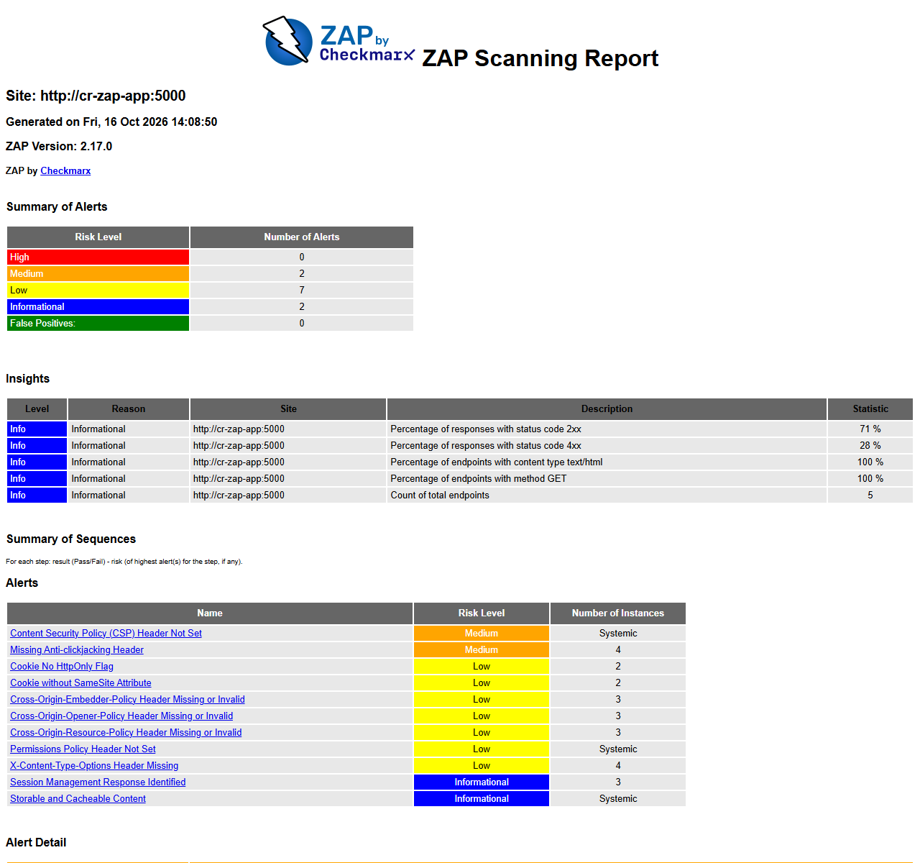Click Systemic value in Permissions Policy row
The height and width of the screenshot is (863, 920).
pyautogui.click(x=618, y=749)
